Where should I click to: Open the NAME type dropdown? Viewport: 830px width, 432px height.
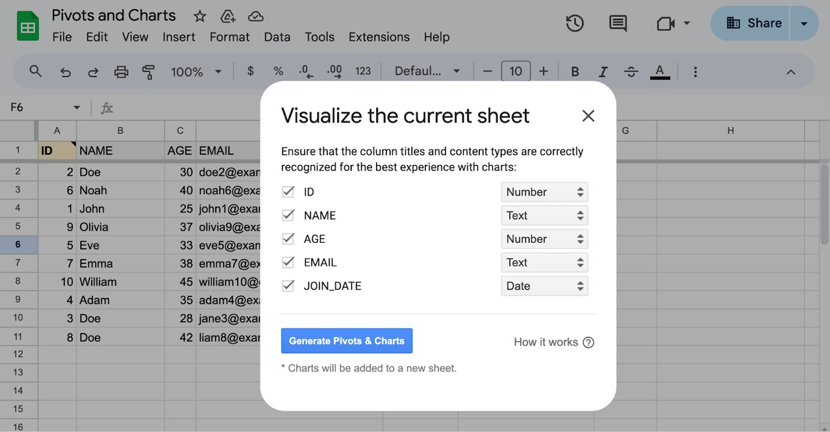point(544,215)
